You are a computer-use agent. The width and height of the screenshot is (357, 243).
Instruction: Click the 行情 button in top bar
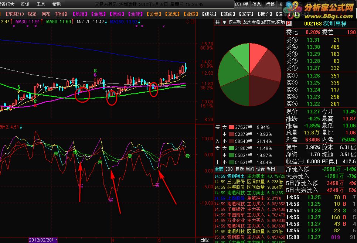coord(270,4)
